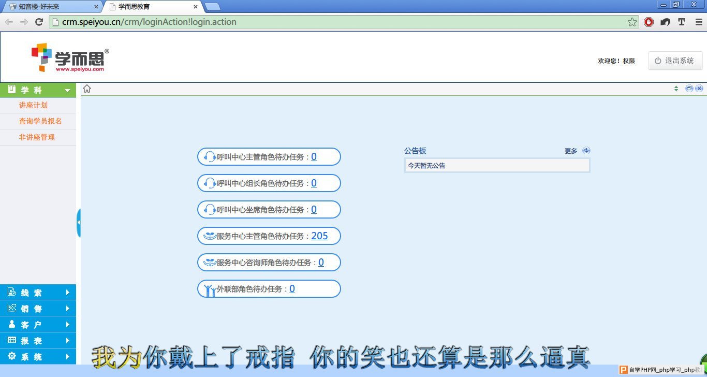Open 外联部 pending tasks count 0
The height and width of the screenshot is (377, 707).
(292, 289)
